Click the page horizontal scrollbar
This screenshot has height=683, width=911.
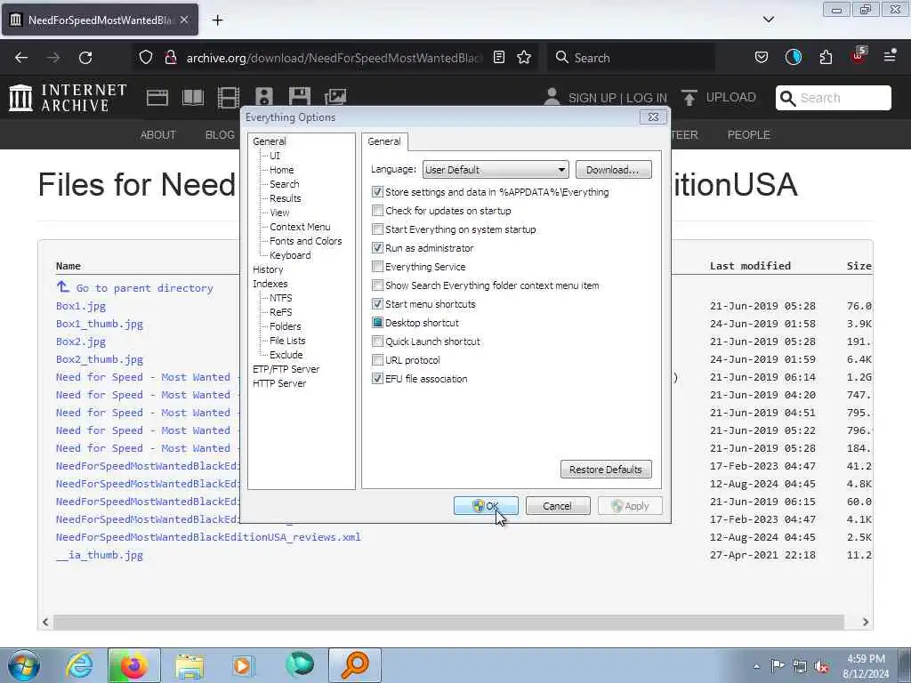click(448, 622)
